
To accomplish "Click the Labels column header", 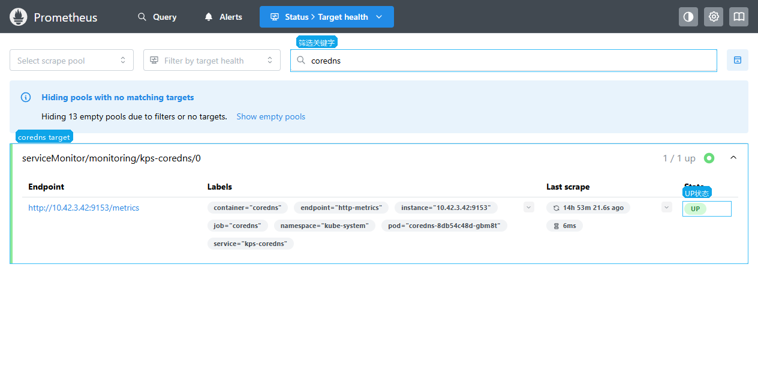I will tap(219, 187).
